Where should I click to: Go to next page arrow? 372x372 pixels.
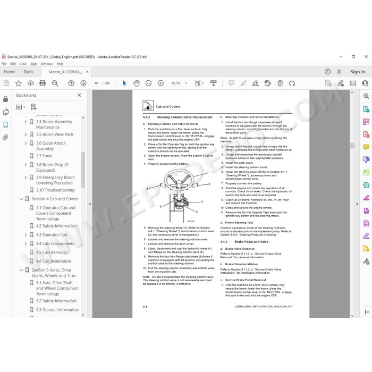[83, 83]
